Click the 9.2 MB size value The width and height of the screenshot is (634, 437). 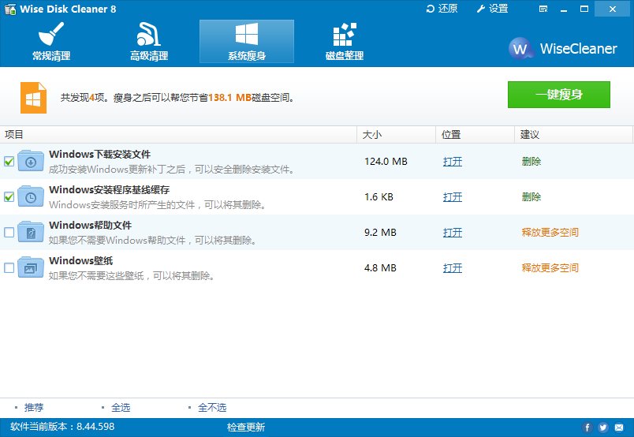(x=381, y=232)
